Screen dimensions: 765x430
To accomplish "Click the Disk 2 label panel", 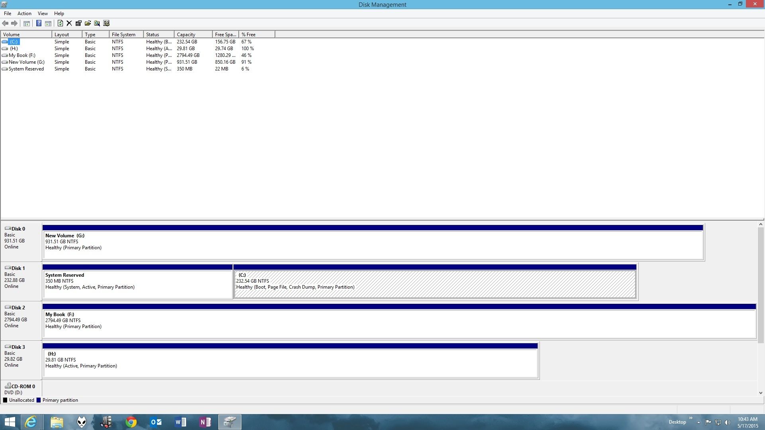I will 21,321.
